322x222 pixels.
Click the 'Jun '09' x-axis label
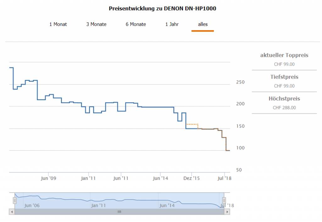(48, 178)
